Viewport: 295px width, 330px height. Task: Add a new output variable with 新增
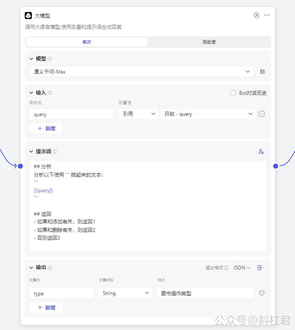(x=46, y=307)
